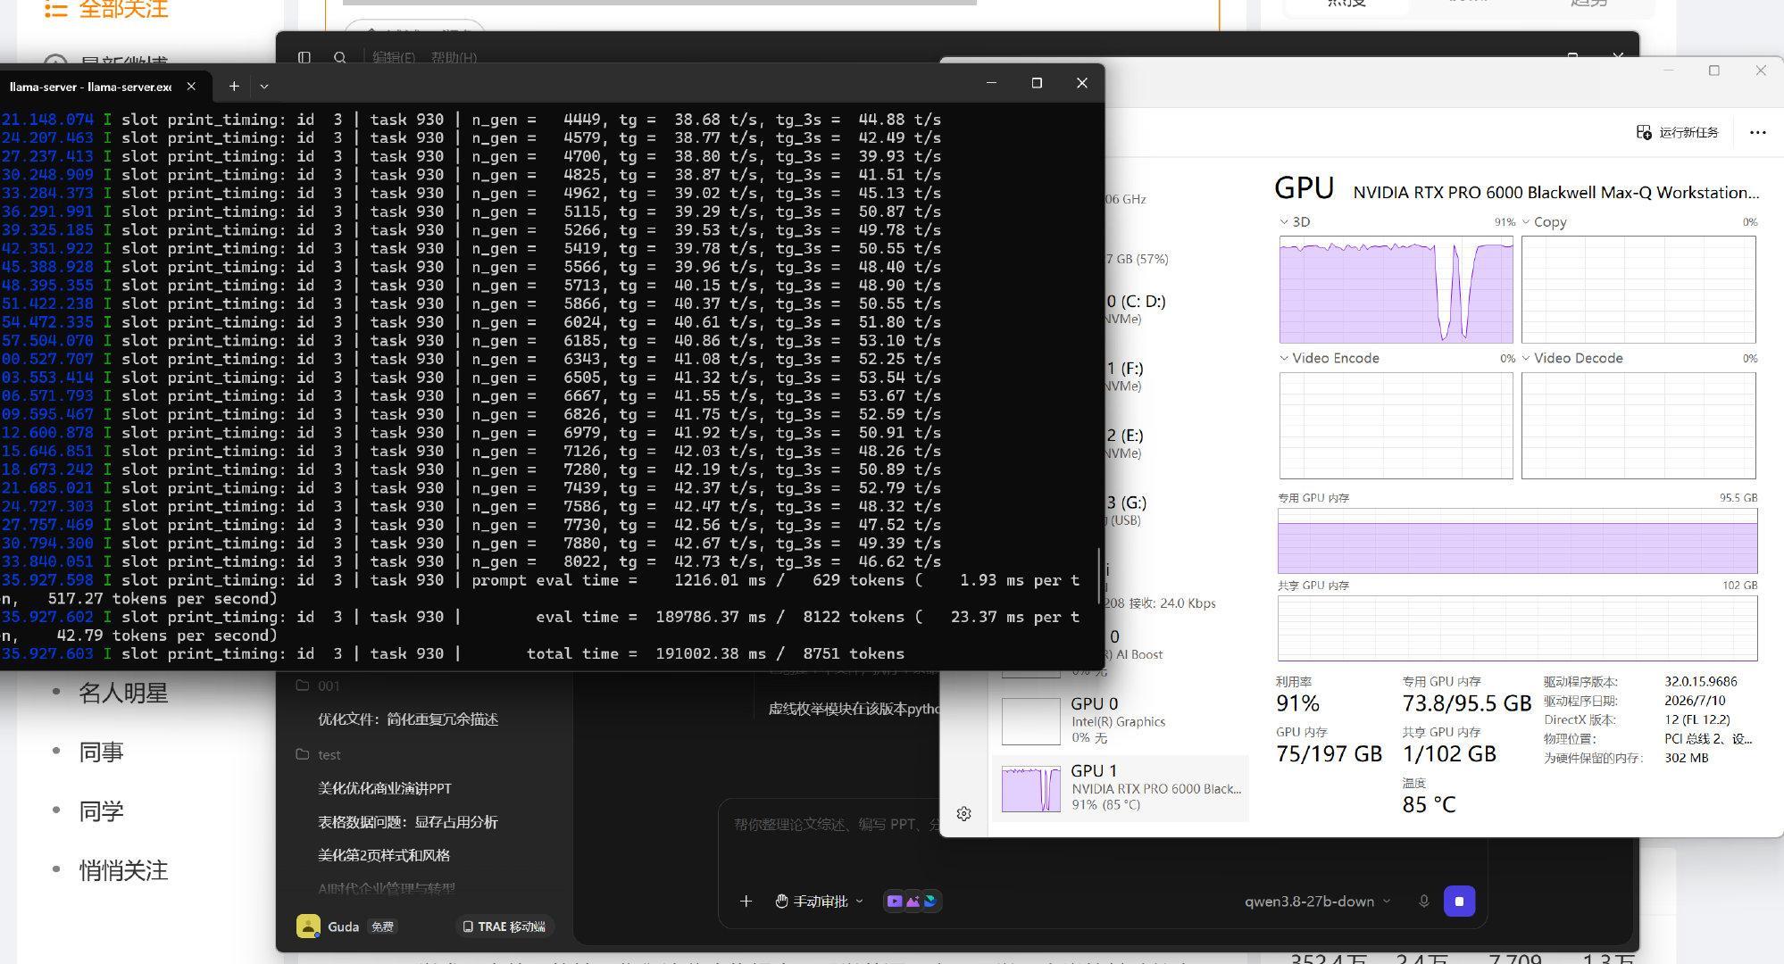Maximize the llama-server terminal window
Screen dimensions: 1784x964
point(1037,83)
